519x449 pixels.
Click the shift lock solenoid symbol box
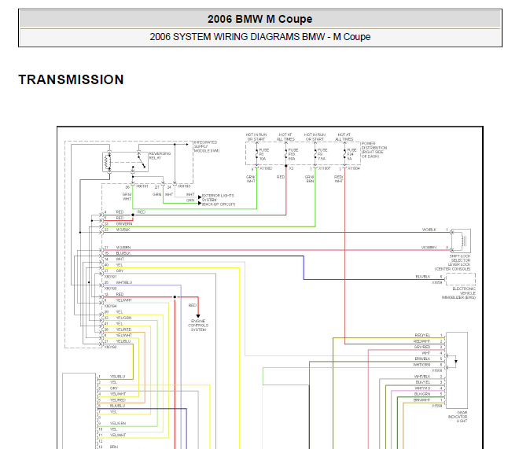point(461,241)
